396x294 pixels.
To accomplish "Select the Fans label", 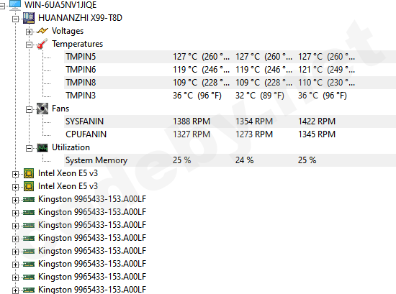I will (x=60, y=109).
